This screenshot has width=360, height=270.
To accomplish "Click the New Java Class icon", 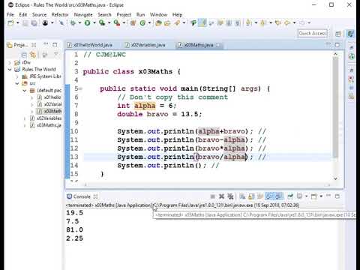I will click(x=142, y=23).
